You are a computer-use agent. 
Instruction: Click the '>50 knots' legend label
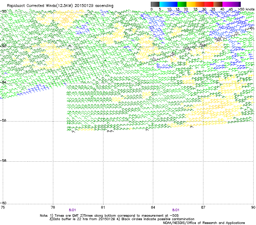click(246, 9)
